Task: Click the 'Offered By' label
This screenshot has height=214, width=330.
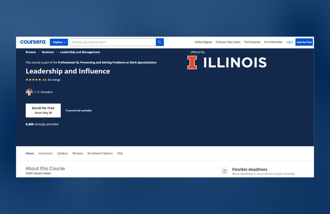Action: coord(198,52)
